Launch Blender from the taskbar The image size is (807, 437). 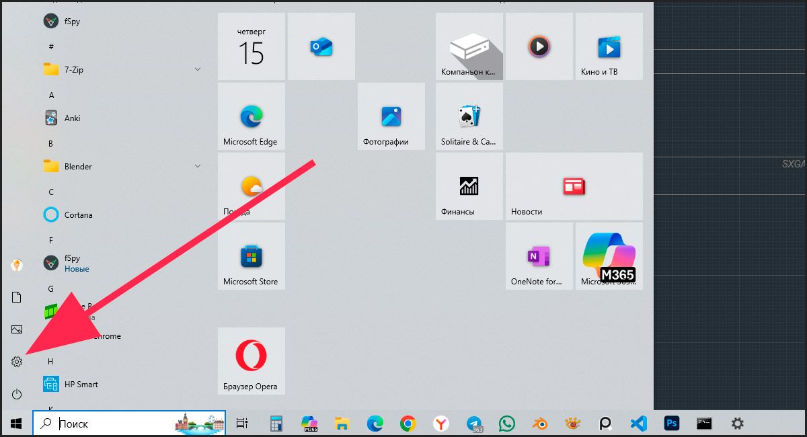pos(539,424)
